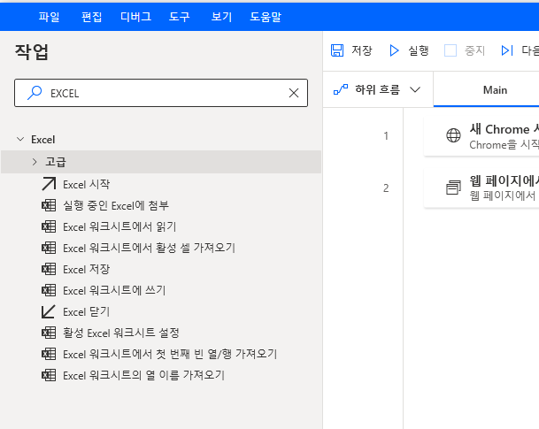Viewport: 539px width, 429px height.
Task: Open the 도구 menu
Action: [x=179, y=17]
